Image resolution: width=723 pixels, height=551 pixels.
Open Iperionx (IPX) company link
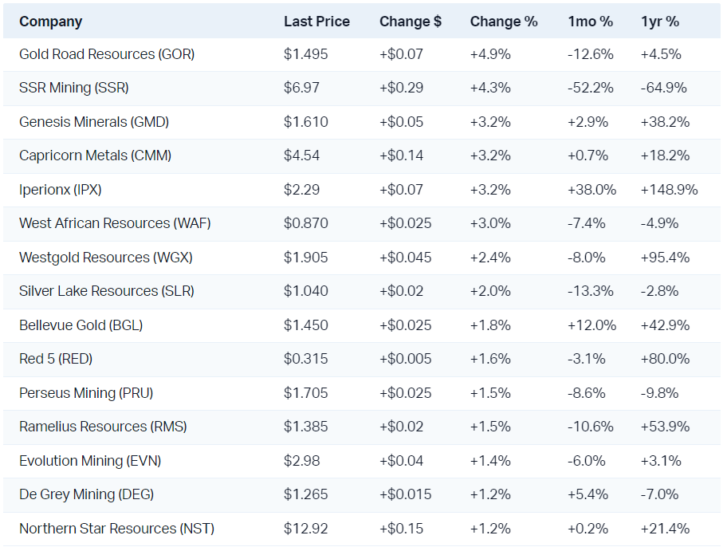pyautogui.click(x=61, y=190)
